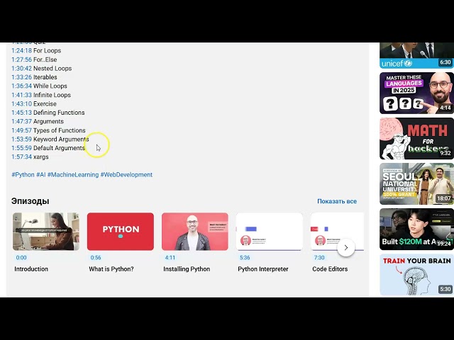Open the Python Interpreter episode thumbnail

(x=270, y=232)
